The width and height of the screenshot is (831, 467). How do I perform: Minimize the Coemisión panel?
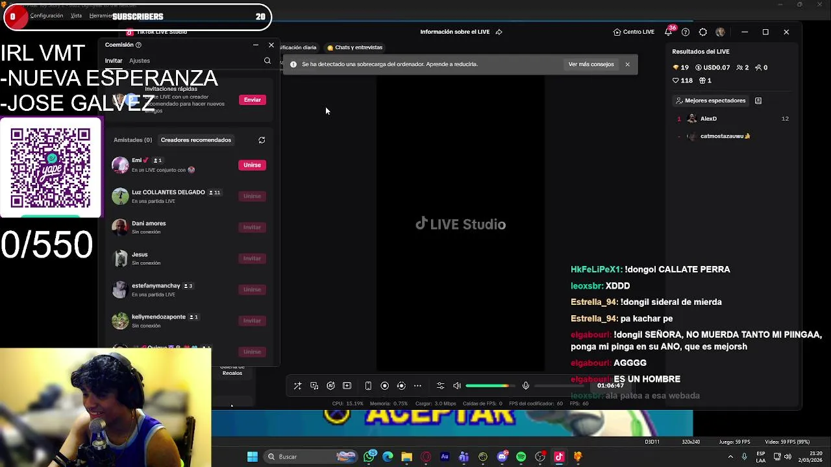255,45
